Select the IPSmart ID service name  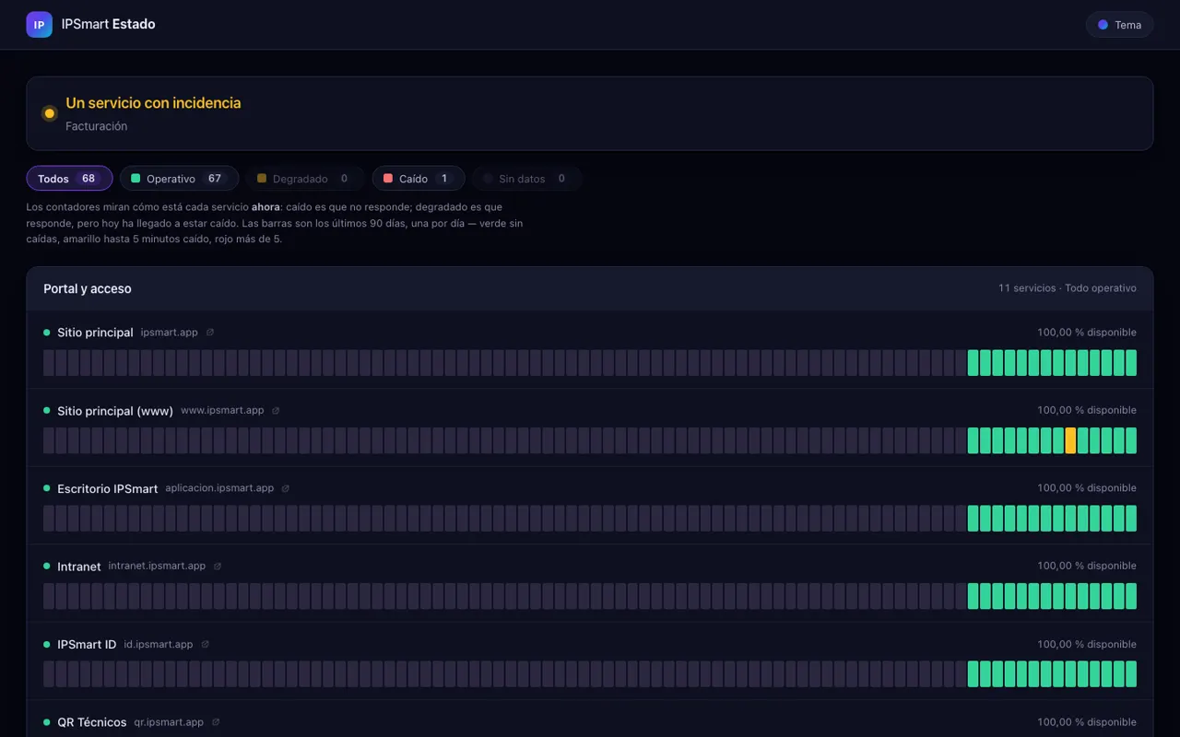pyautogui.click(x=87, y=645)
